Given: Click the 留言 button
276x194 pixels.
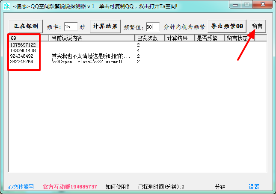Looking at the screenshot, I should pos(257,26).
